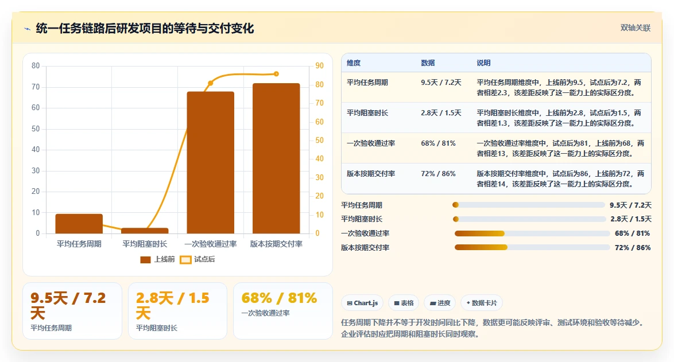Click description mentioning 两者相差14
Image resolution: width=674 pixels, height=362 pixels.
tap(560, 179)
